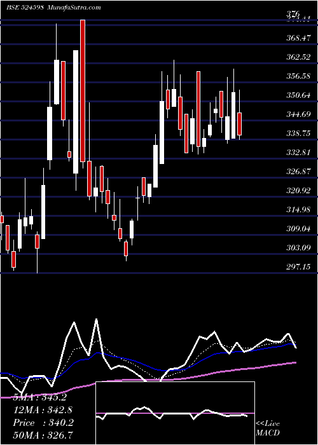318x445 pixels.
Task: Click the 356.58 price axis label
Action: pos(298,76)
